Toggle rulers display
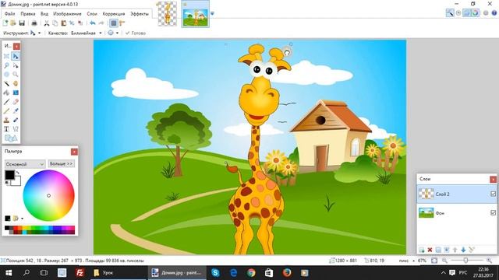 pos(122,23)
